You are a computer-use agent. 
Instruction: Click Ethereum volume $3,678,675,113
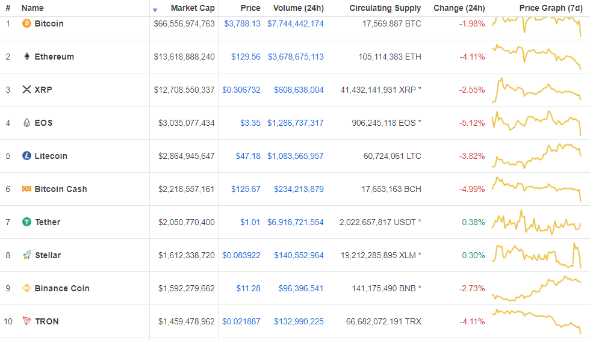[x=296, y=57]
